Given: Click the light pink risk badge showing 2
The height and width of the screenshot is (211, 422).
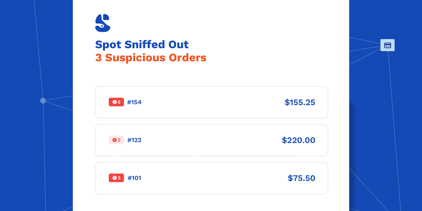Looking at the screenshot, I should pos(116,140).
